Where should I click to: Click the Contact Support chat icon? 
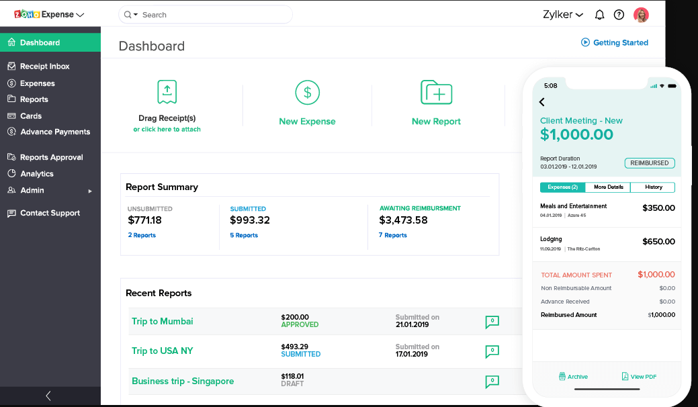point(11,213)
